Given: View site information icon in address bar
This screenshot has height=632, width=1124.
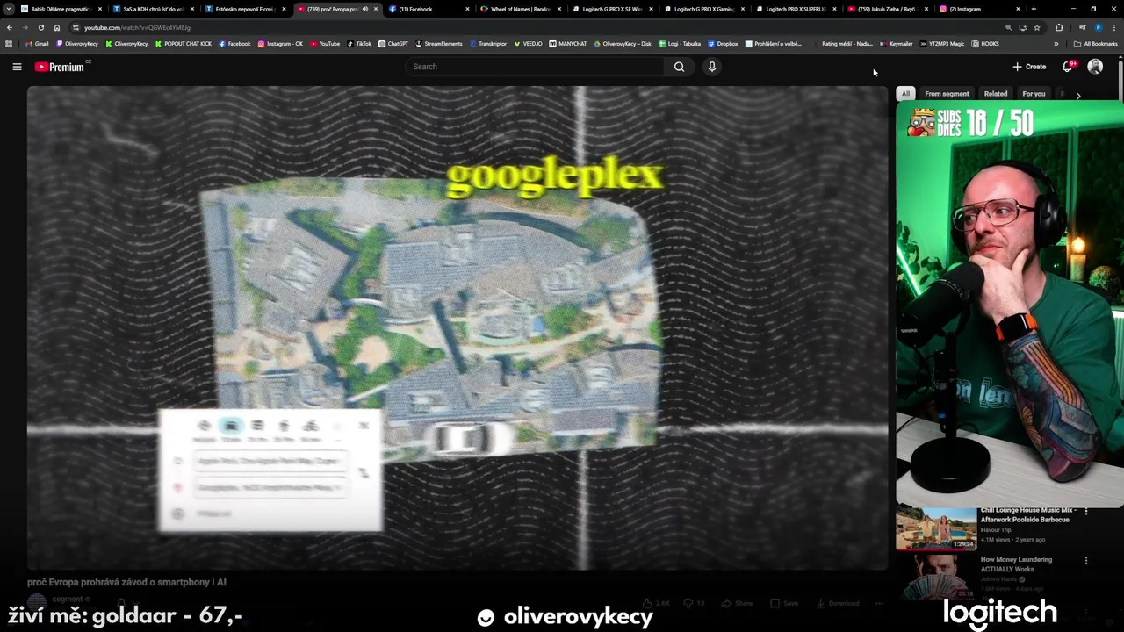Looking at the screenshot, I should pos(76,27).
